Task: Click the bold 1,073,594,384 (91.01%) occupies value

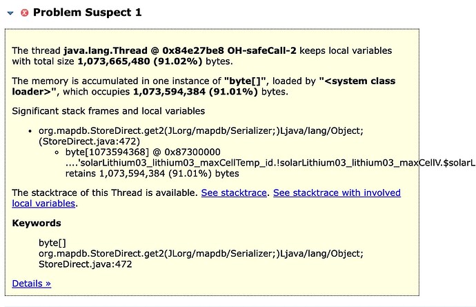Action: click(x=195, y=92)
